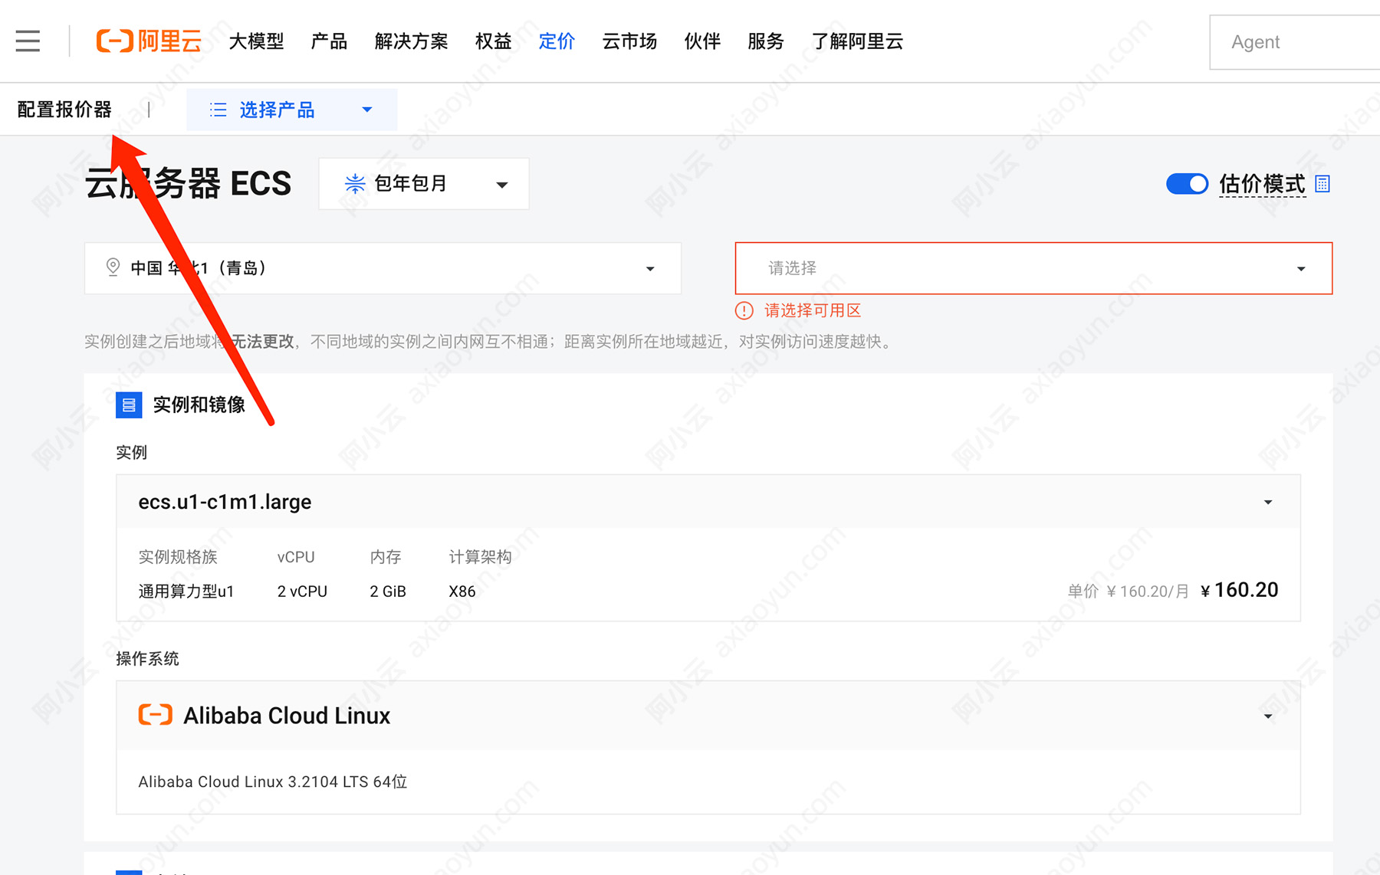Click the 实例和镜像 section icon
Viewport: 1380px width, 875px height.
(129, 405)
